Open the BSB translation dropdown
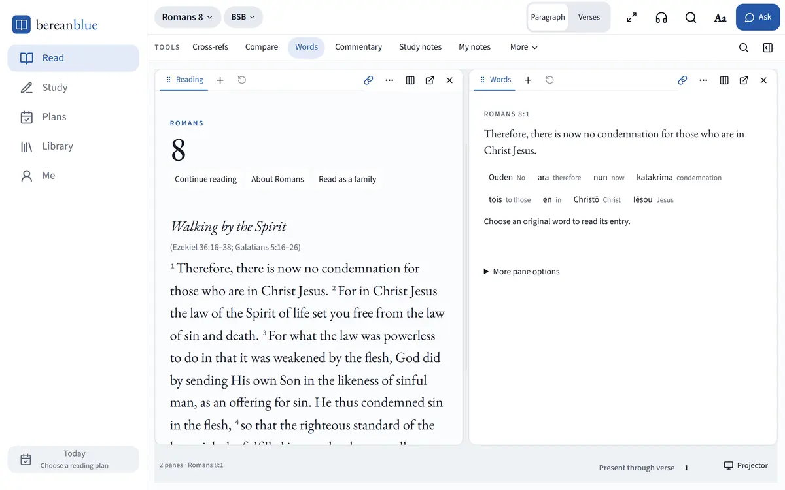The width and height of the screenshot is (785, 490). tap(243, 17)
